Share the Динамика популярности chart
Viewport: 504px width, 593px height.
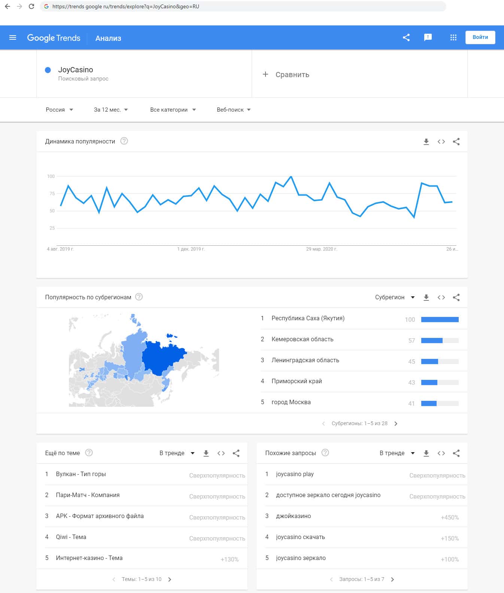(x=456, y=142)
